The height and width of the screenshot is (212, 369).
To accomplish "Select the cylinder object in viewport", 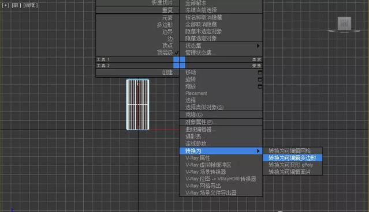I will click(x=137, y=104).
